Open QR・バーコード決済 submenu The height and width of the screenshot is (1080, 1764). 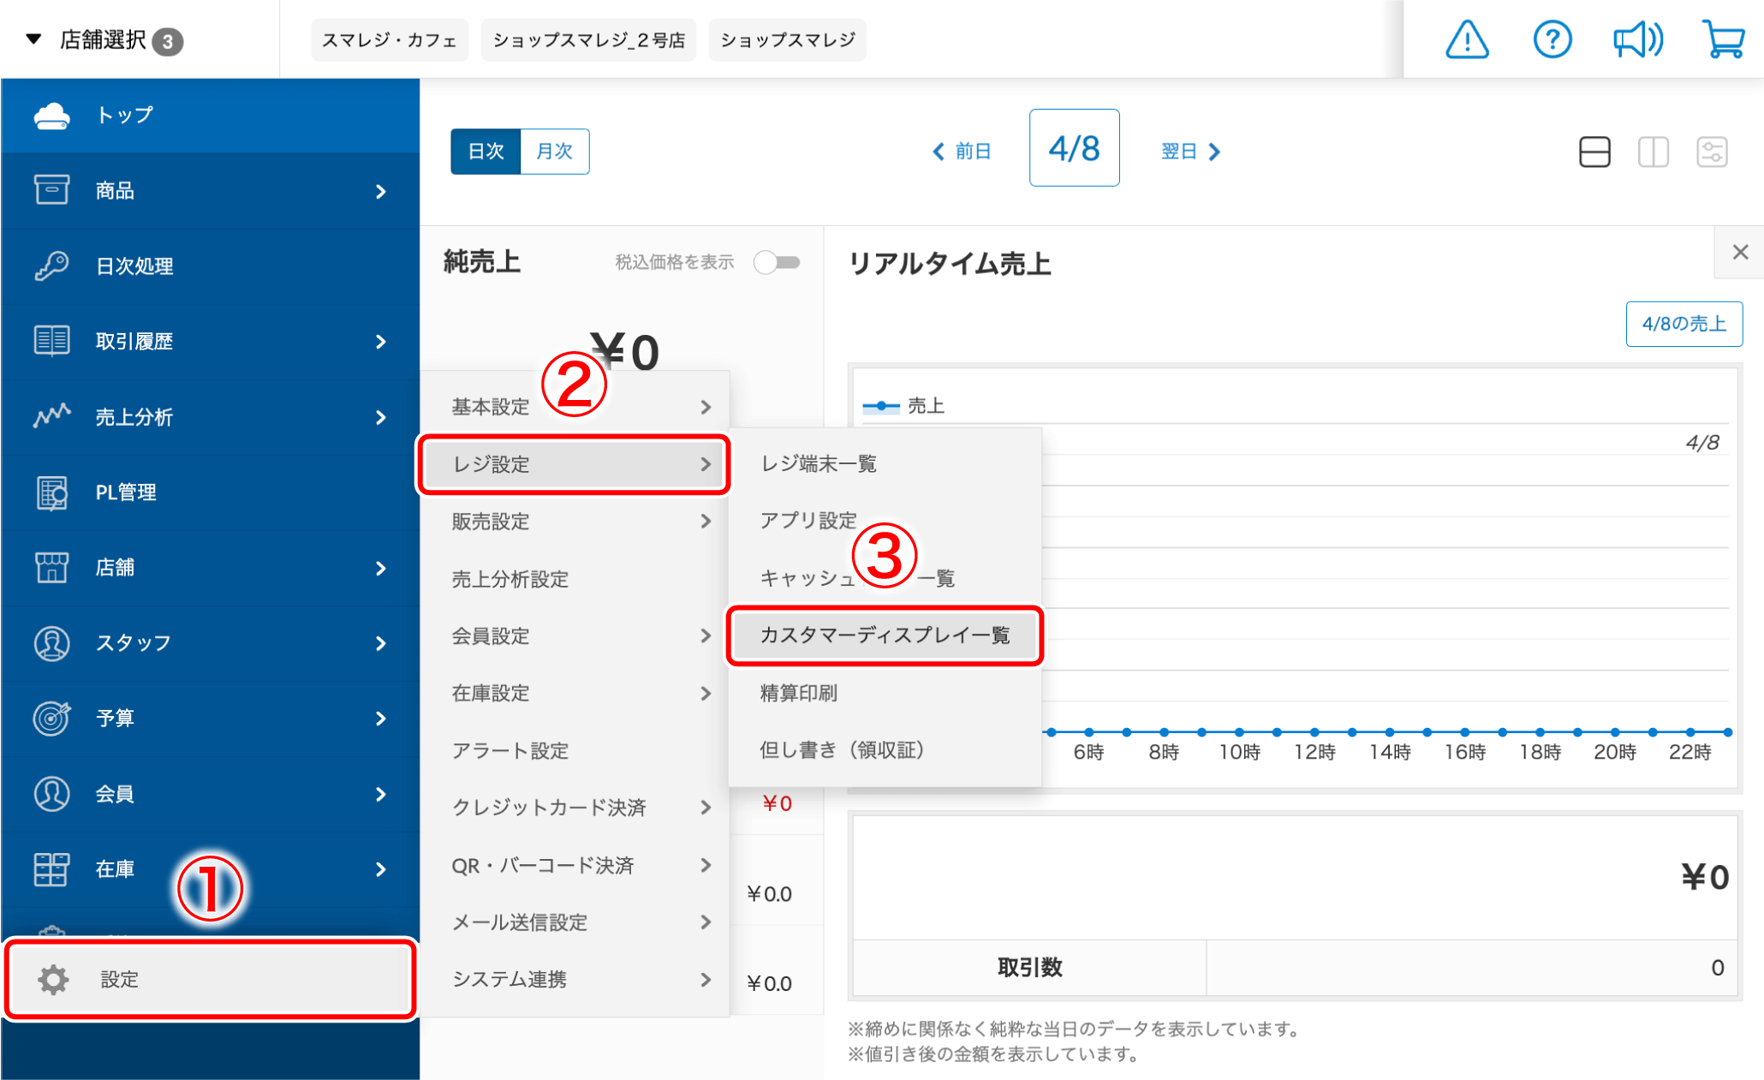tap(575, 865)
